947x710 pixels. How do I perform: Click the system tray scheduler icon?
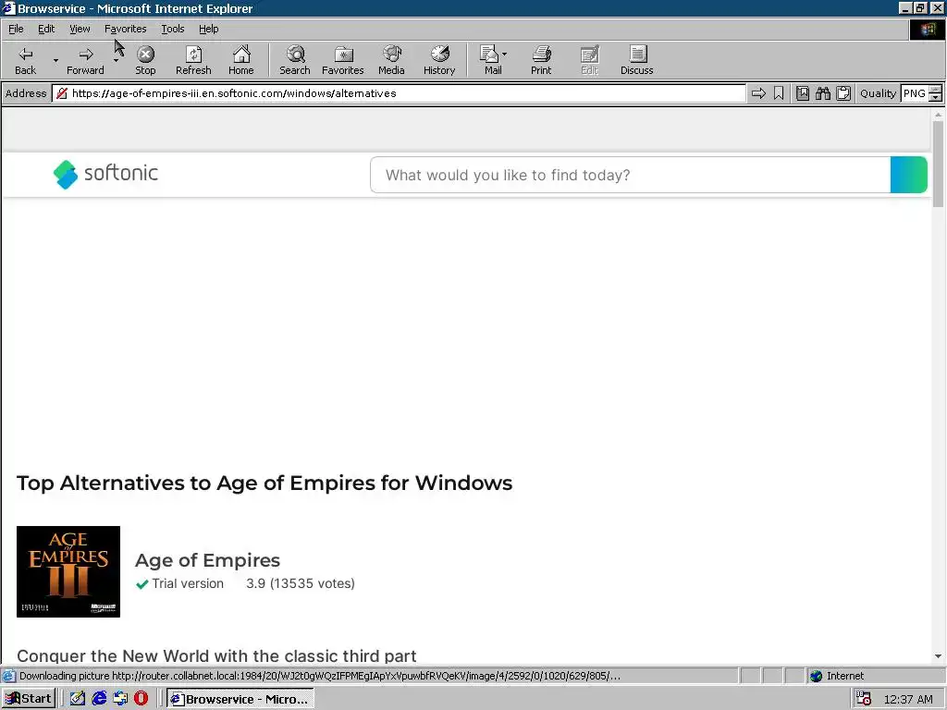coord(864,699)
